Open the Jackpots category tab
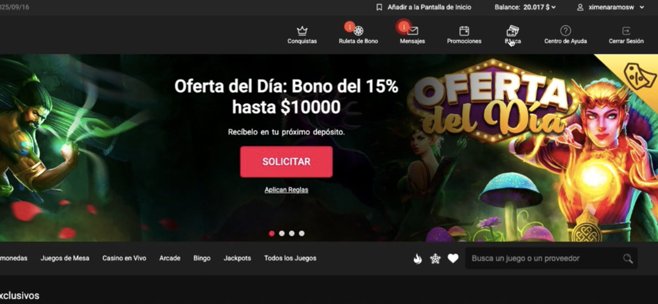The image size is (658, 304). coord(237,258)
